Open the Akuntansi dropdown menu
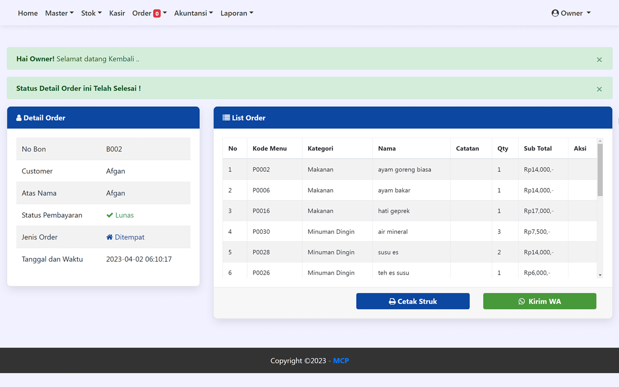The height and width of the screenshot is (387, 619). tap(193, 13)
